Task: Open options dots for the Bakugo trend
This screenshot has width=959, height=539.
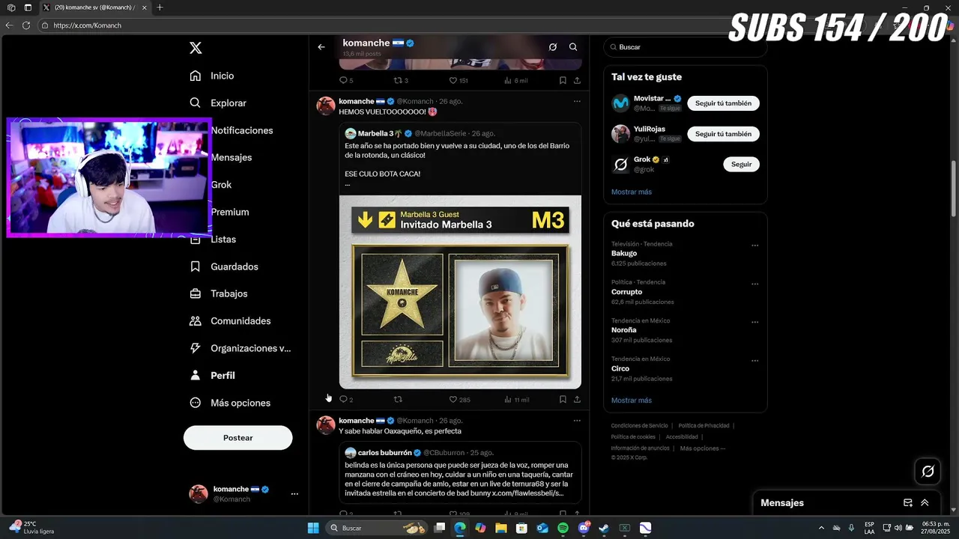Action: click(754, 246)
